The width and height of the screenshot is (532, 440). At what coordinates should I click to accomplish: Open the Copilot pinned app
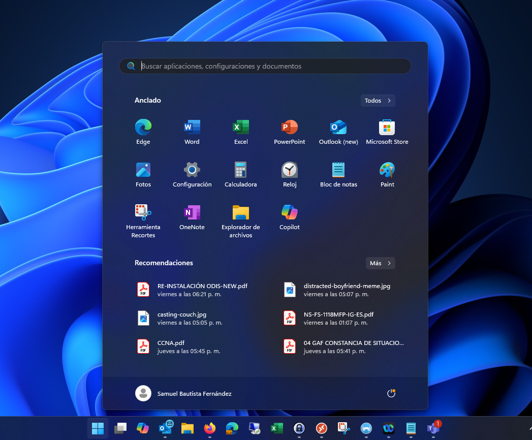(290, 217)
